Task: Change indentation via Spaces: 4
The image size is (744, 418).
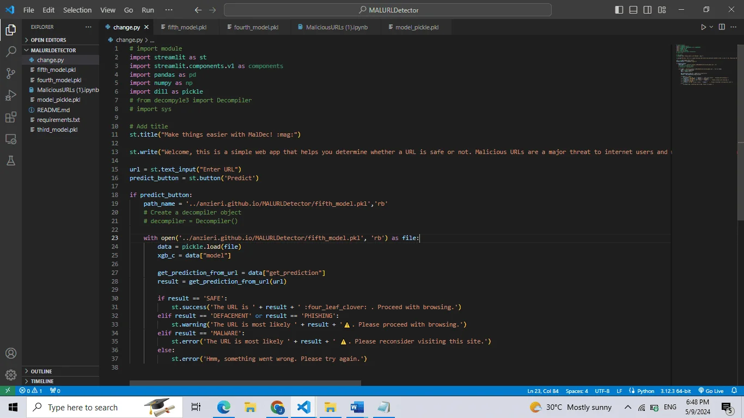Action: [x=577, y=391]
